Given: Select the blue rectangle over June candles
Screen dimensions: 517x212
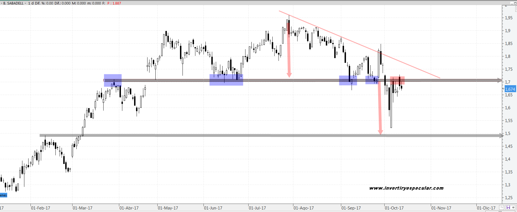Looking at the screenshot, I should point(226,80).
